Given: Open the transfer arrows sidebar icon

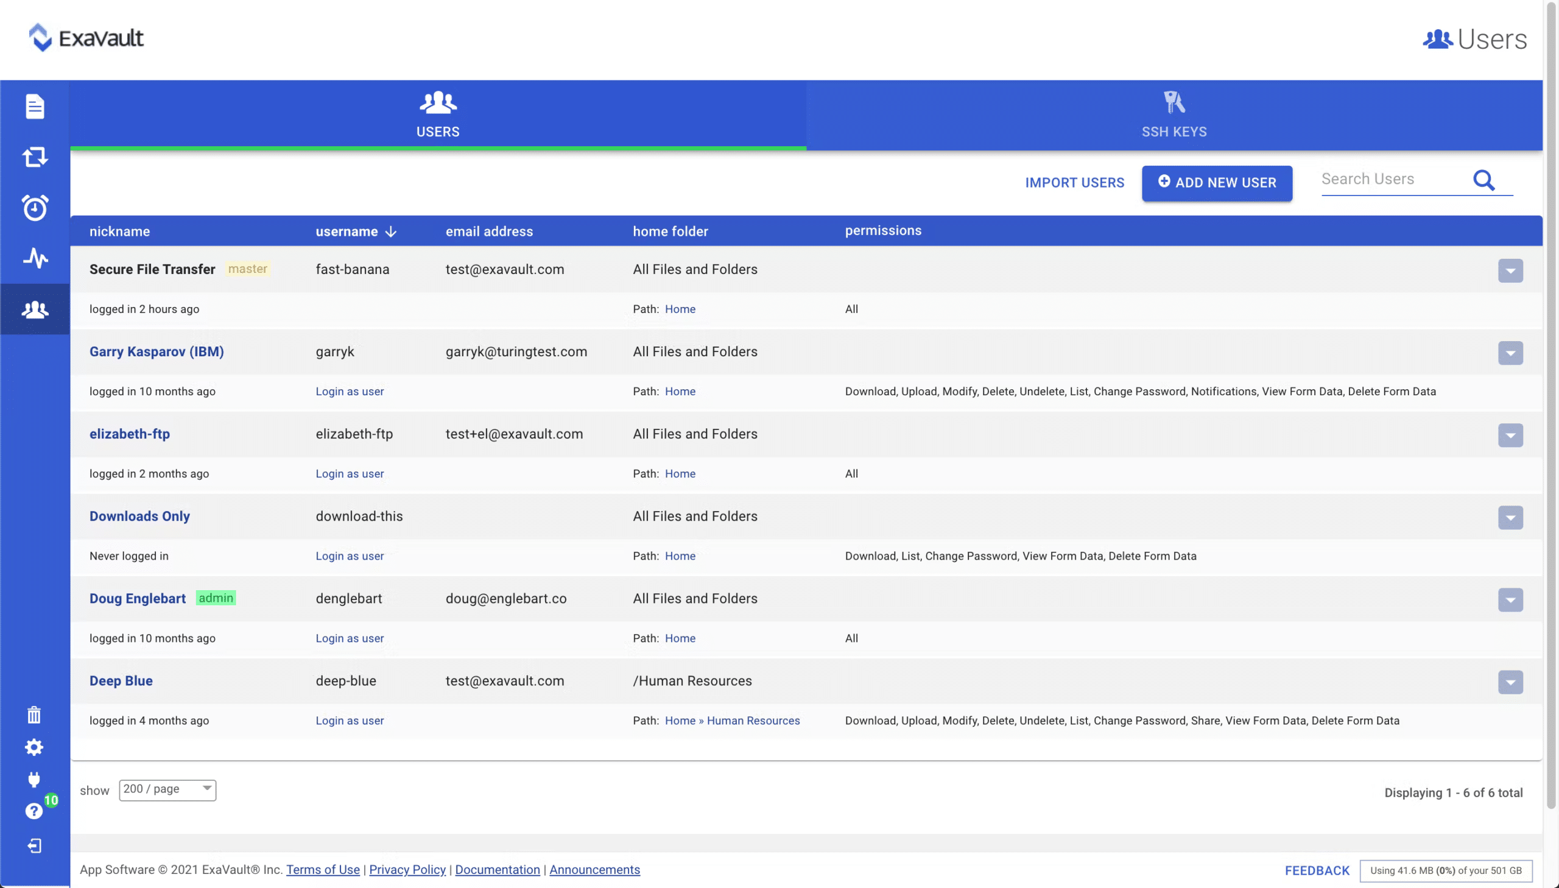Looking at the screenshot, I should coord(35,157).
